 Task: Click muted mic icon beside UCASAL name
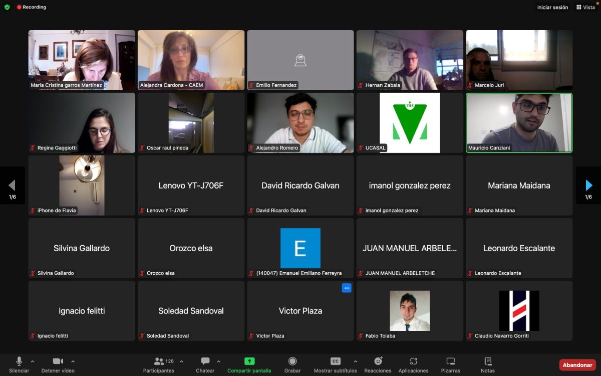(361, 148)
